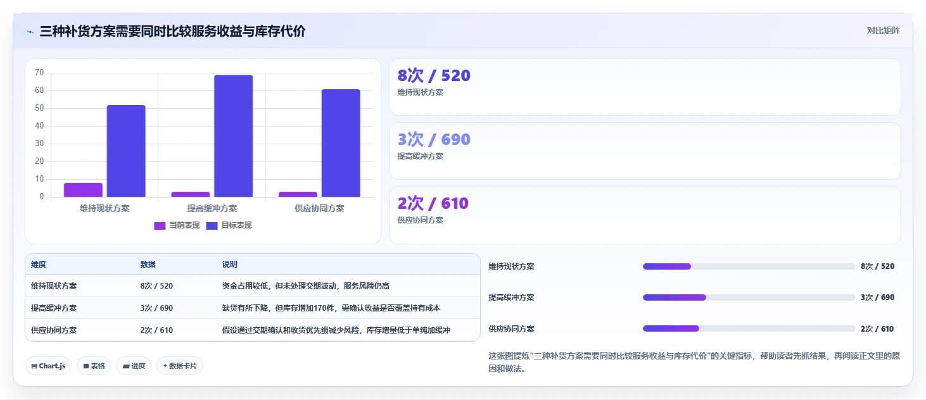
Task: Toggle the 当前表现 legend item
Action: click(177, 225)
